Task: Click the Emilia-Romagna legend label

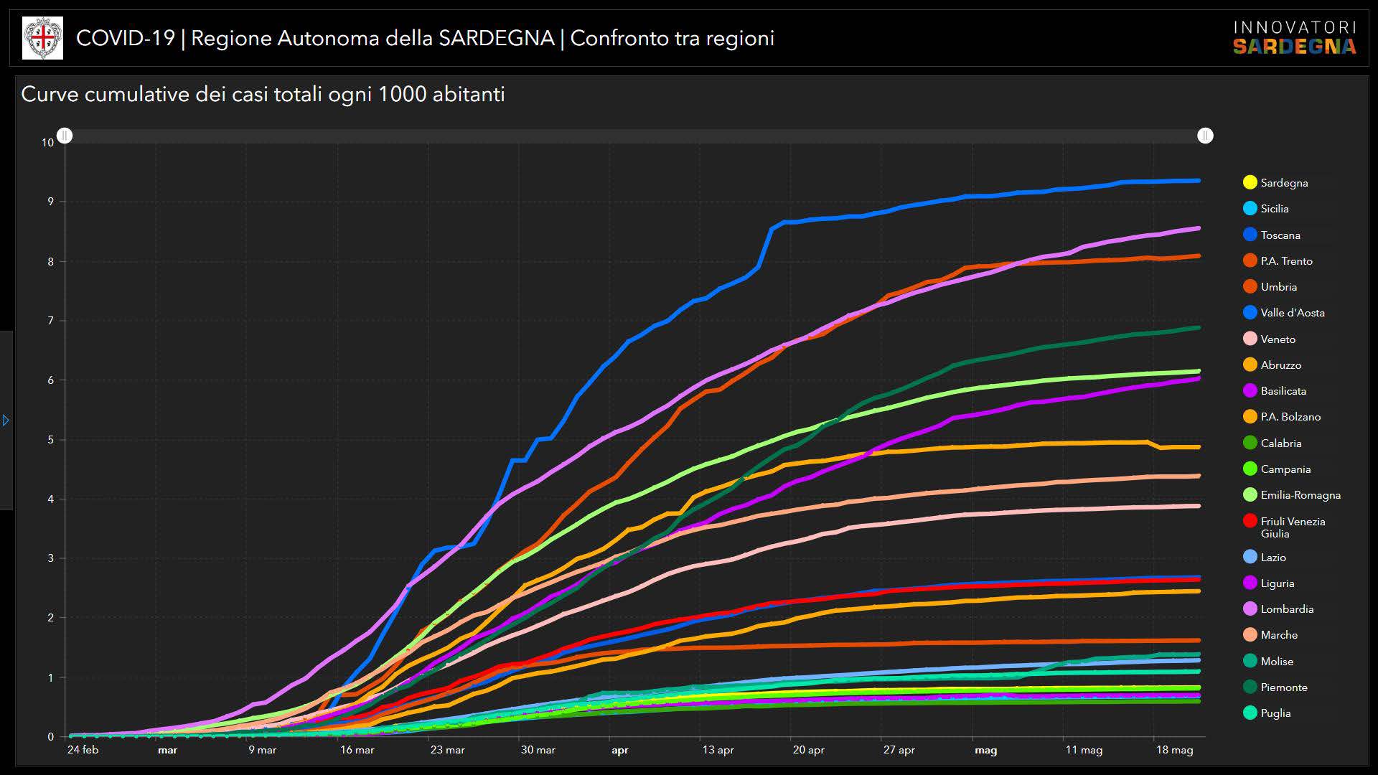Action: click(1300, 495)
